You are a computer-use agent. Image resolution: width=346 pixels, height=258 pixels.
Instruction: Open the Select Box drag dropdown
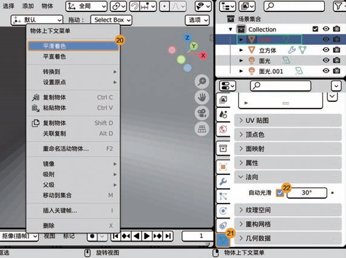coord(111,20)
